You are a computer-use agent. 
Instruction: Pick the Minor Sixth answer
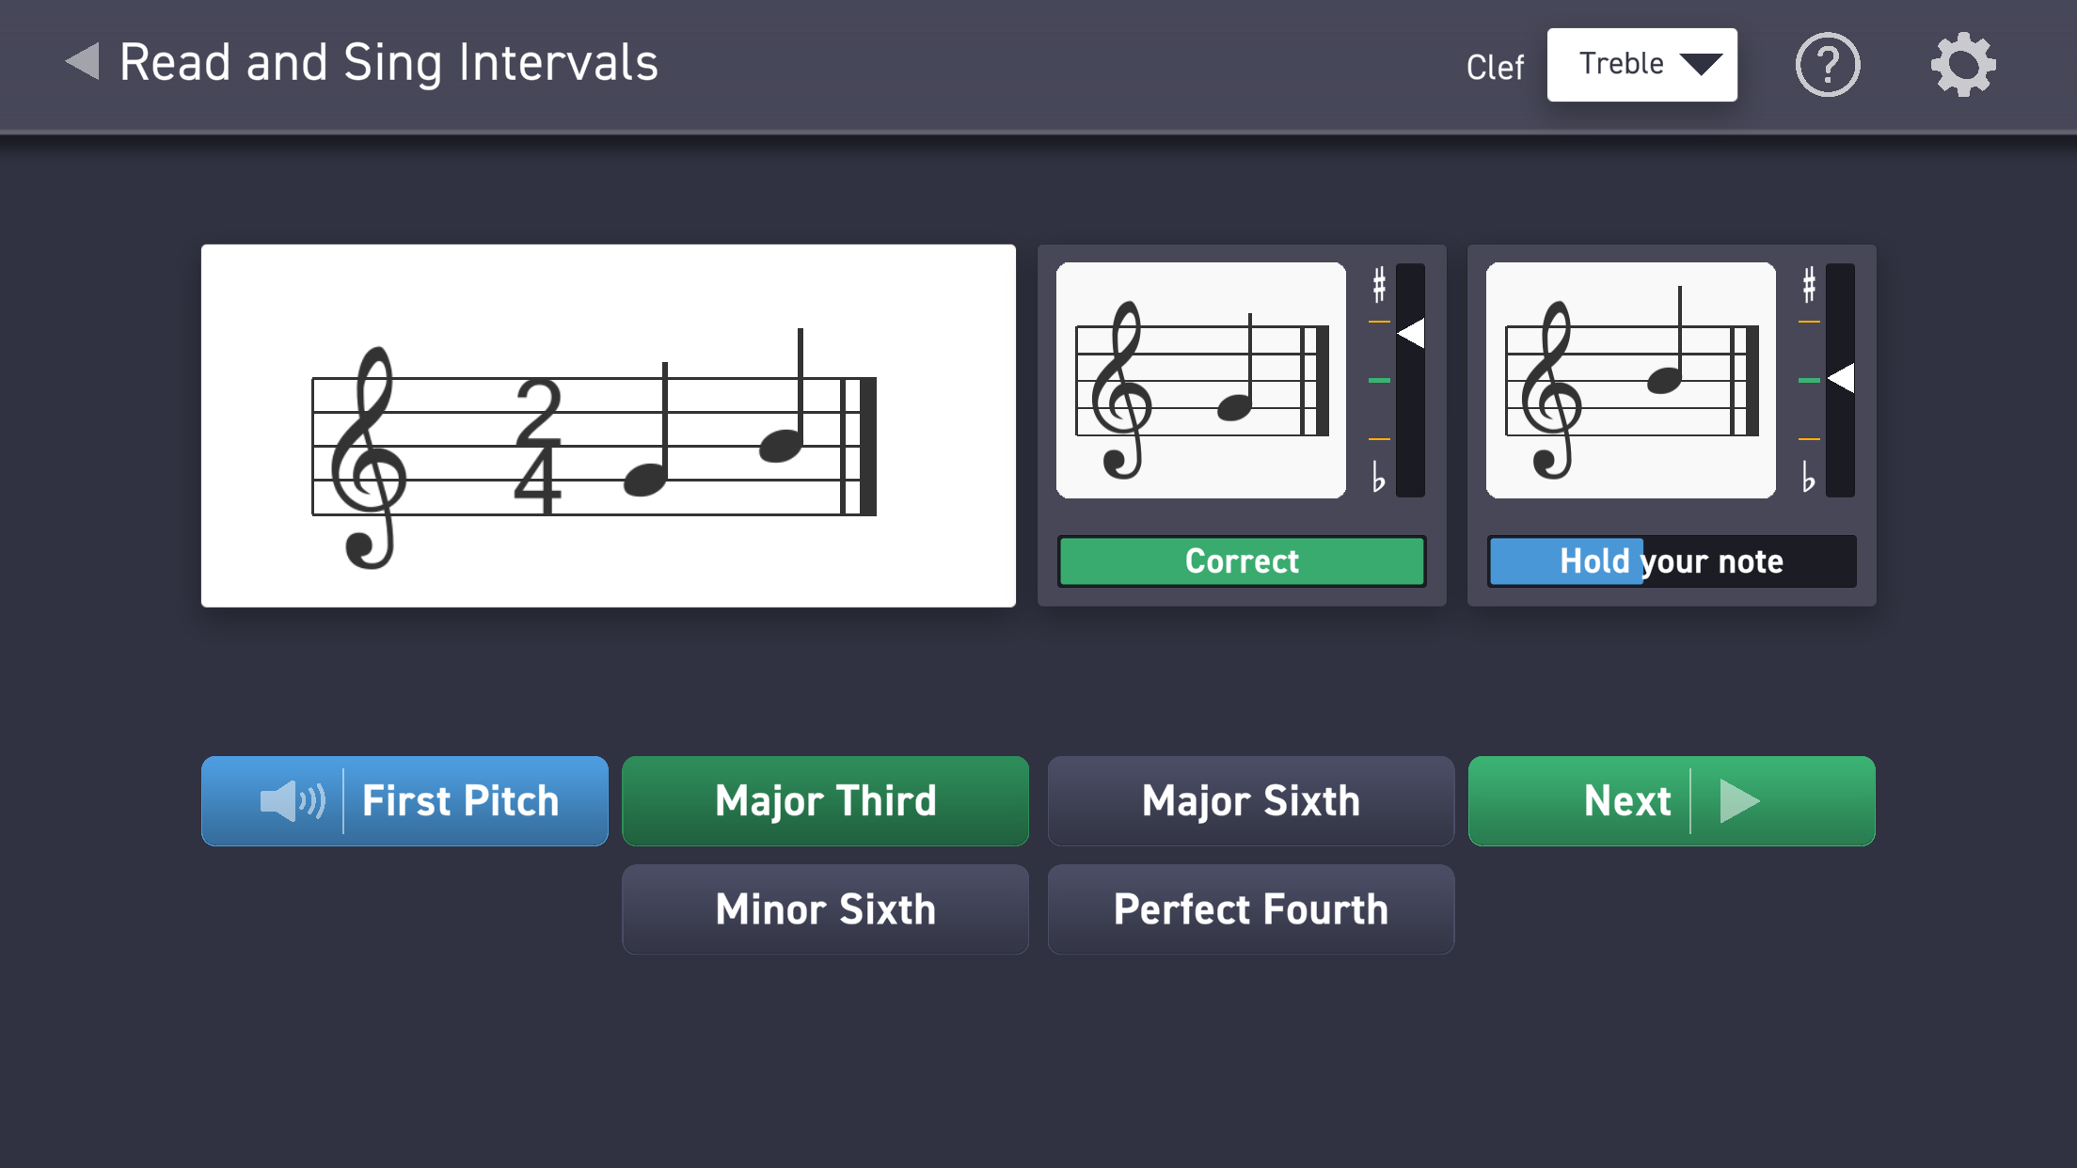825,909
